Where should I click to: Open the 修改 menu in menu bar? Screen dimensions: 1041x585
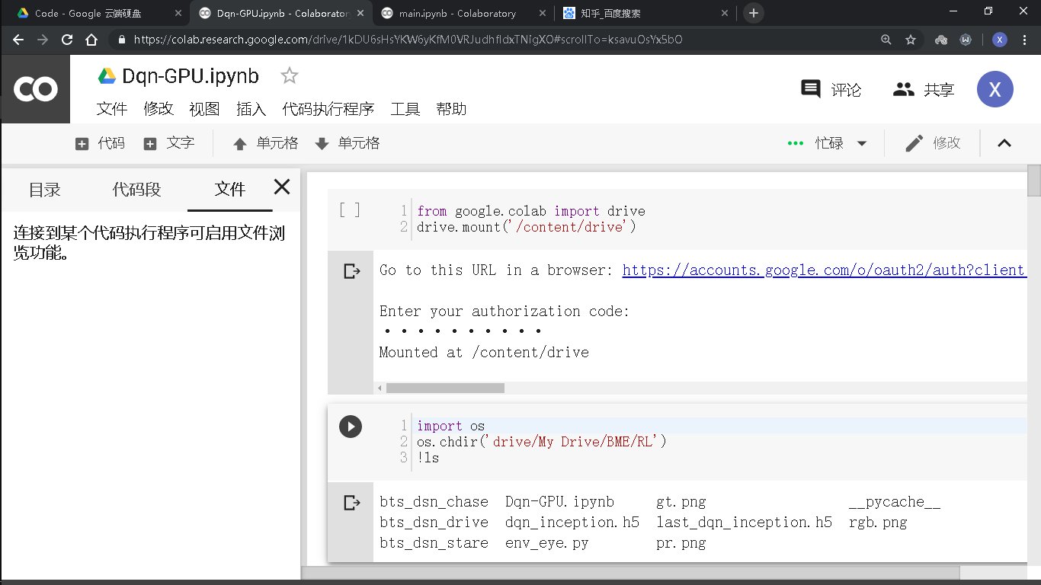pos(159,109)
